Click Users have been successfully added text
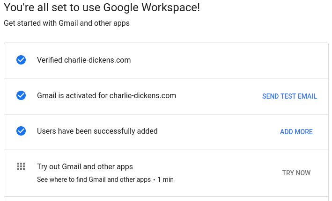The width and height of the screenshot is (332, 201). pyautogui.click(x=97, y=131)
